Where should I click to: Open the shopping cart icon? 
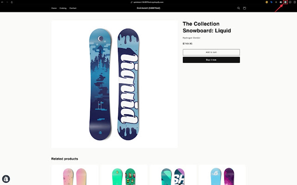[x=244, y=8]
